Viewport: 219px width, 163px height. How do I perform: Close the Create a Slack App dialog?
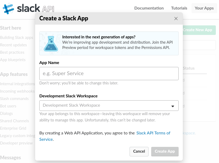click(176, 19)
